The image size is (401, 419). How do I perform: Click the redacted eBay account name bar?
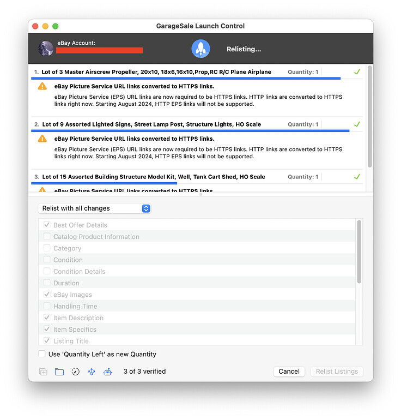pyautogui.click(x=99, y=50)
